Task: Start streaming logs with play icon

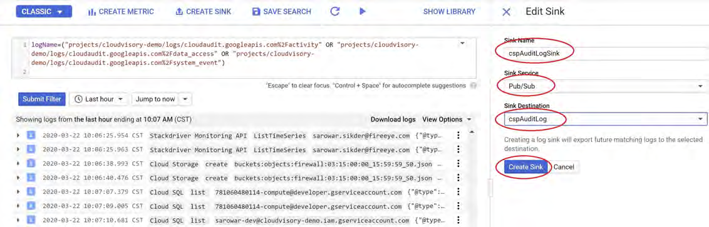Action: pos(362,11)
